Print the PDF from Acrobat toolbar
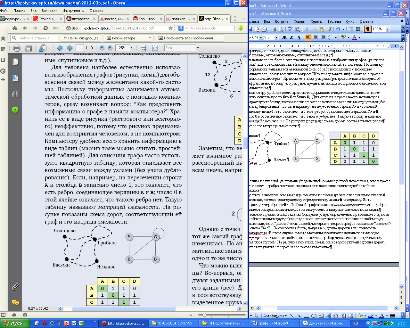Viewport: 410px width, 328px height. pos(17,48)
